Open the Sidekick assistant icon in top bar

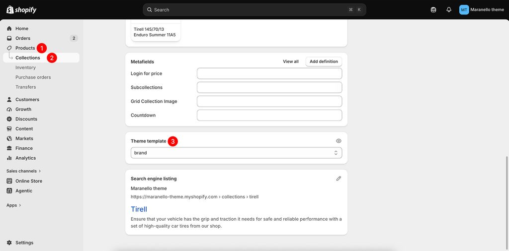(433, 10)
